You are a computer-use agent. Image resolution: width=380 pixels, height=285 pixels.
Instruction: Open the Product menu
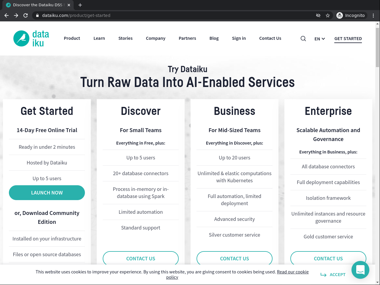pyautogui.click(x=72, y=38)
